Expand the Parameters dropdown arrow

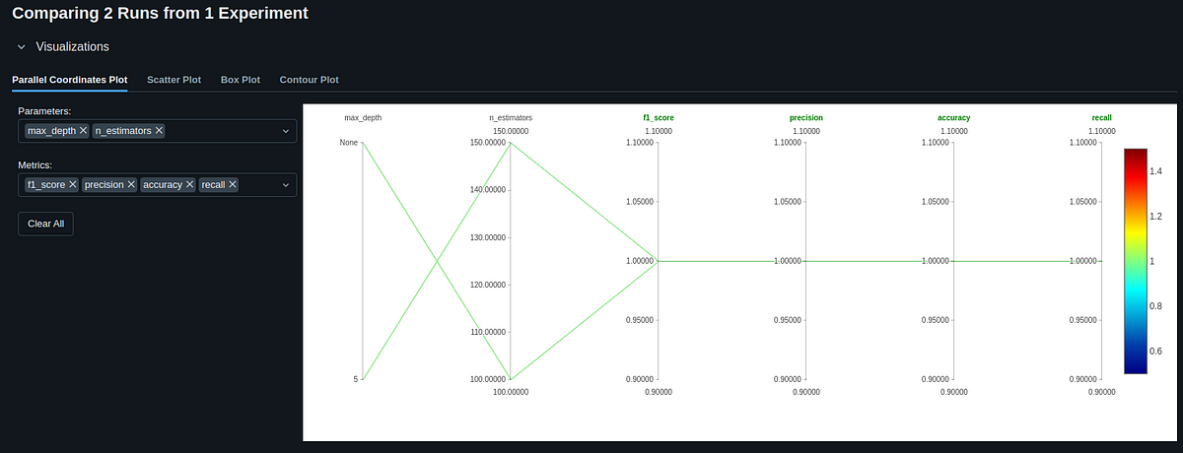tap(286, 131)
